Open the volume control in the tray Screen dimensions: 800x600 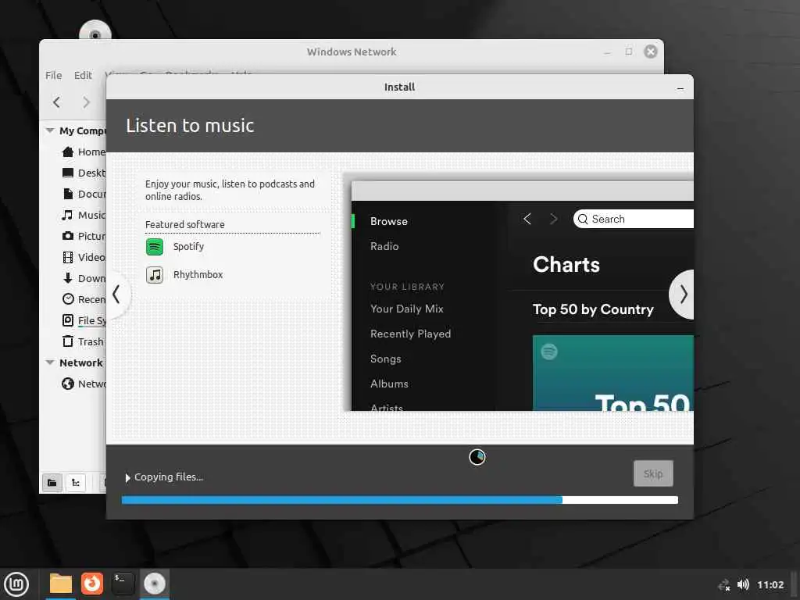[x=744, y=584]
